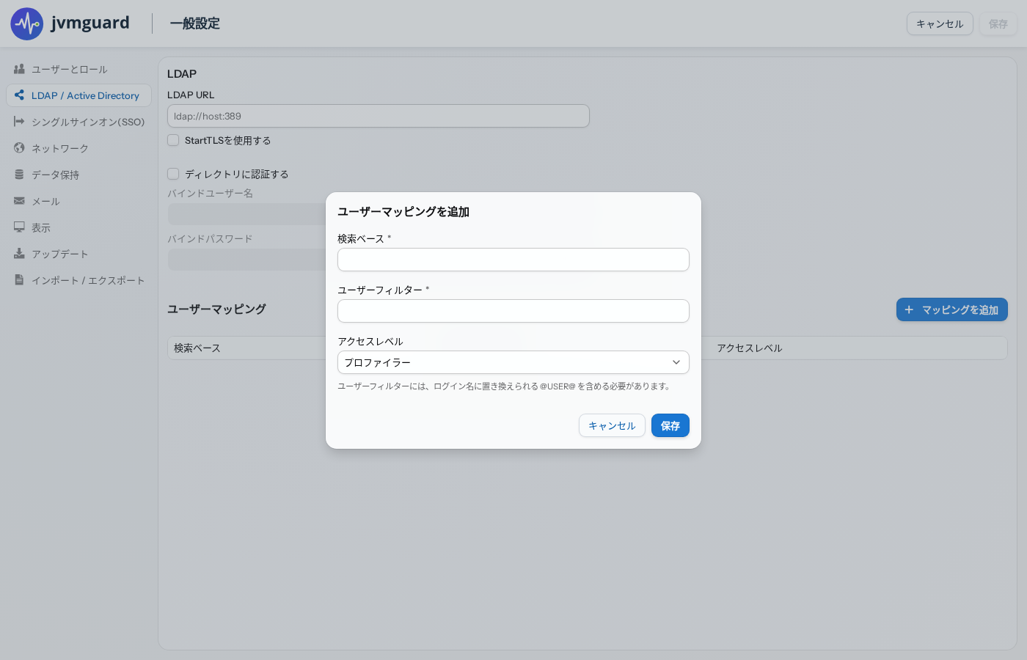Click the 一般設定 page title
The image size is (1027, 660).
click(195, 23)
